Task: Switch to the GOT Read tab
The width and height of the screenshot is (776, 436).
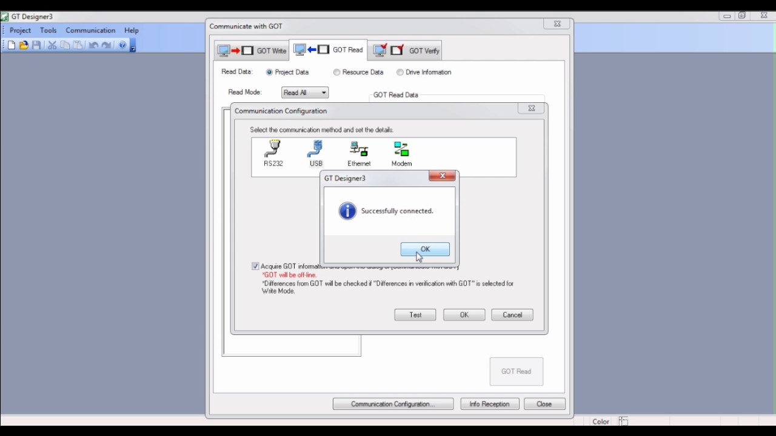Action: [329, 50]
